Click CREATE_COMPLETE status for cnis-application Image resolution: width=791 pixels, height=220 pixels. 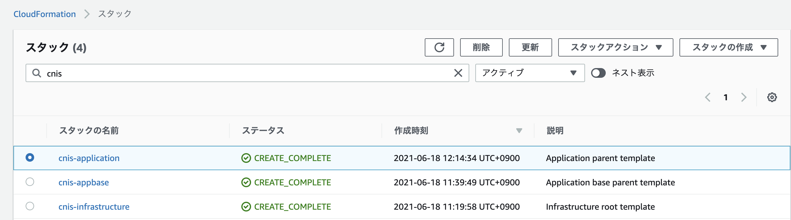(292, 158)
